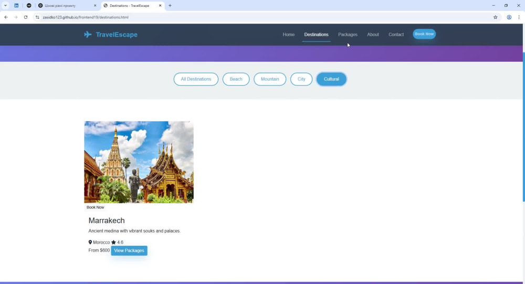Viewport: 525px width, 284px height.
Task: Open the second pinned browser tab
Action: [29, 6]
